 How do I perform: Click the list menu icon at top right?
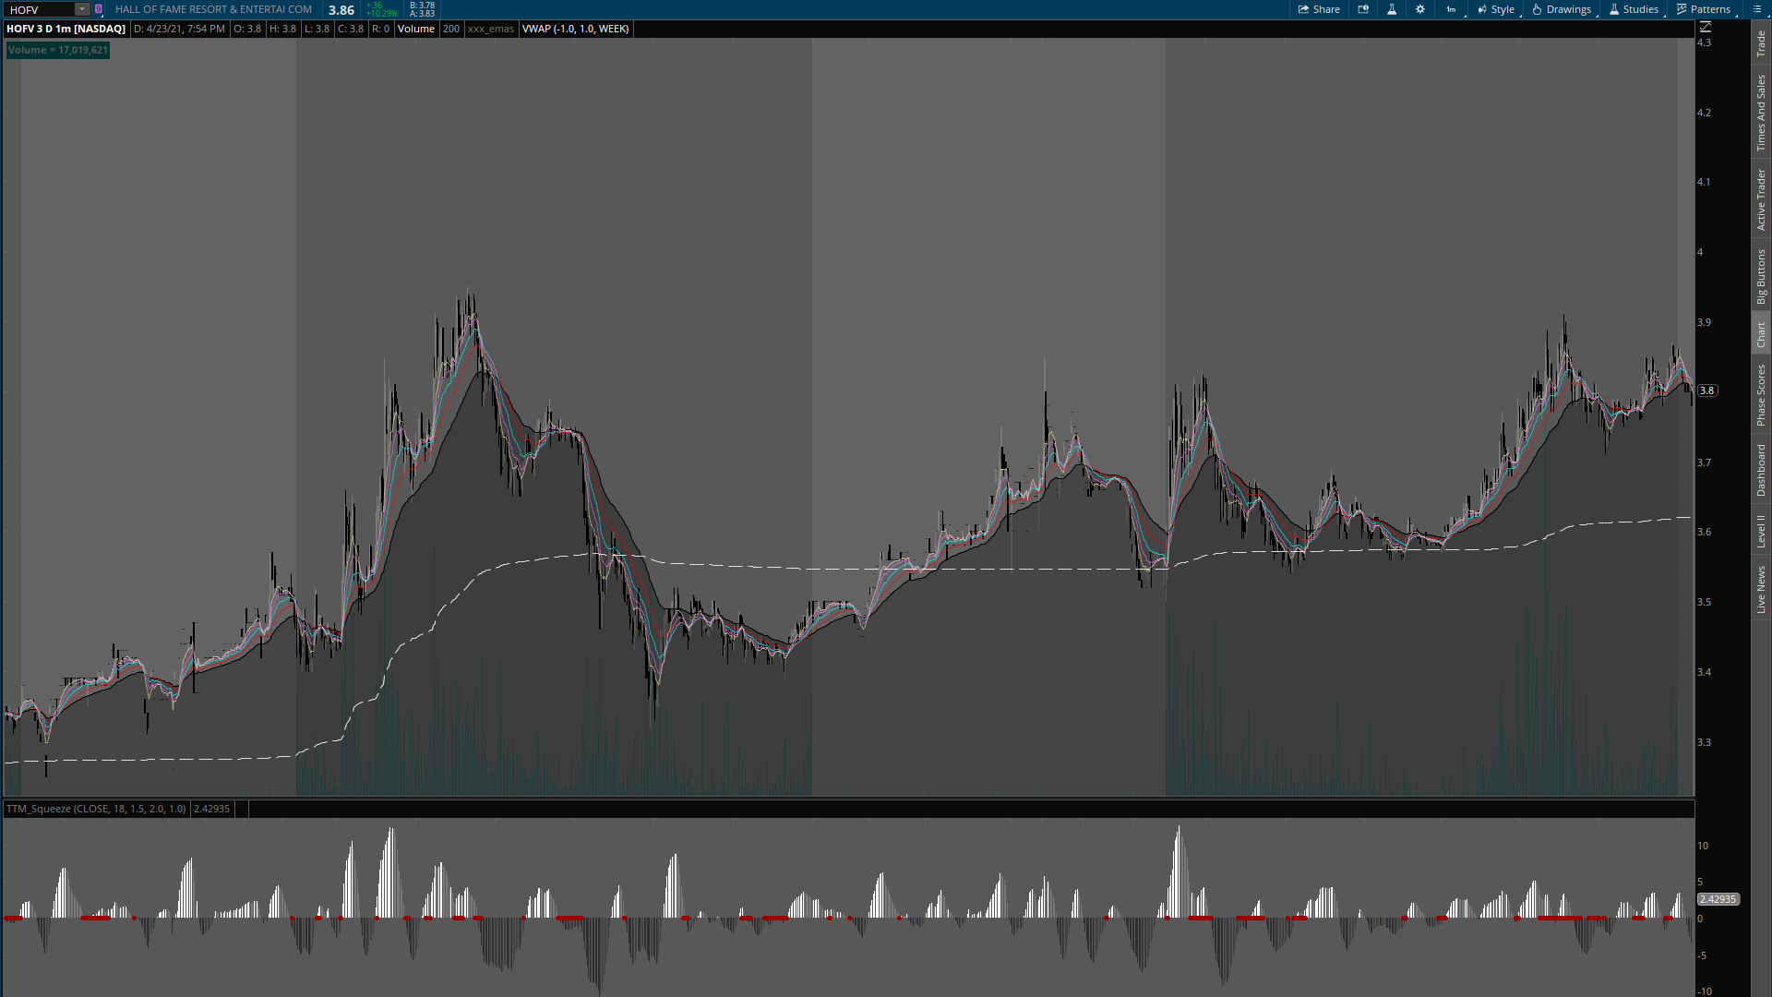1756,9
